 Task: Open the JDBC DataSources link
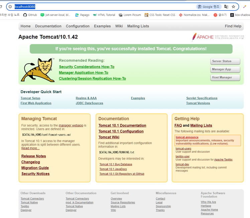(x=90, y=103)
